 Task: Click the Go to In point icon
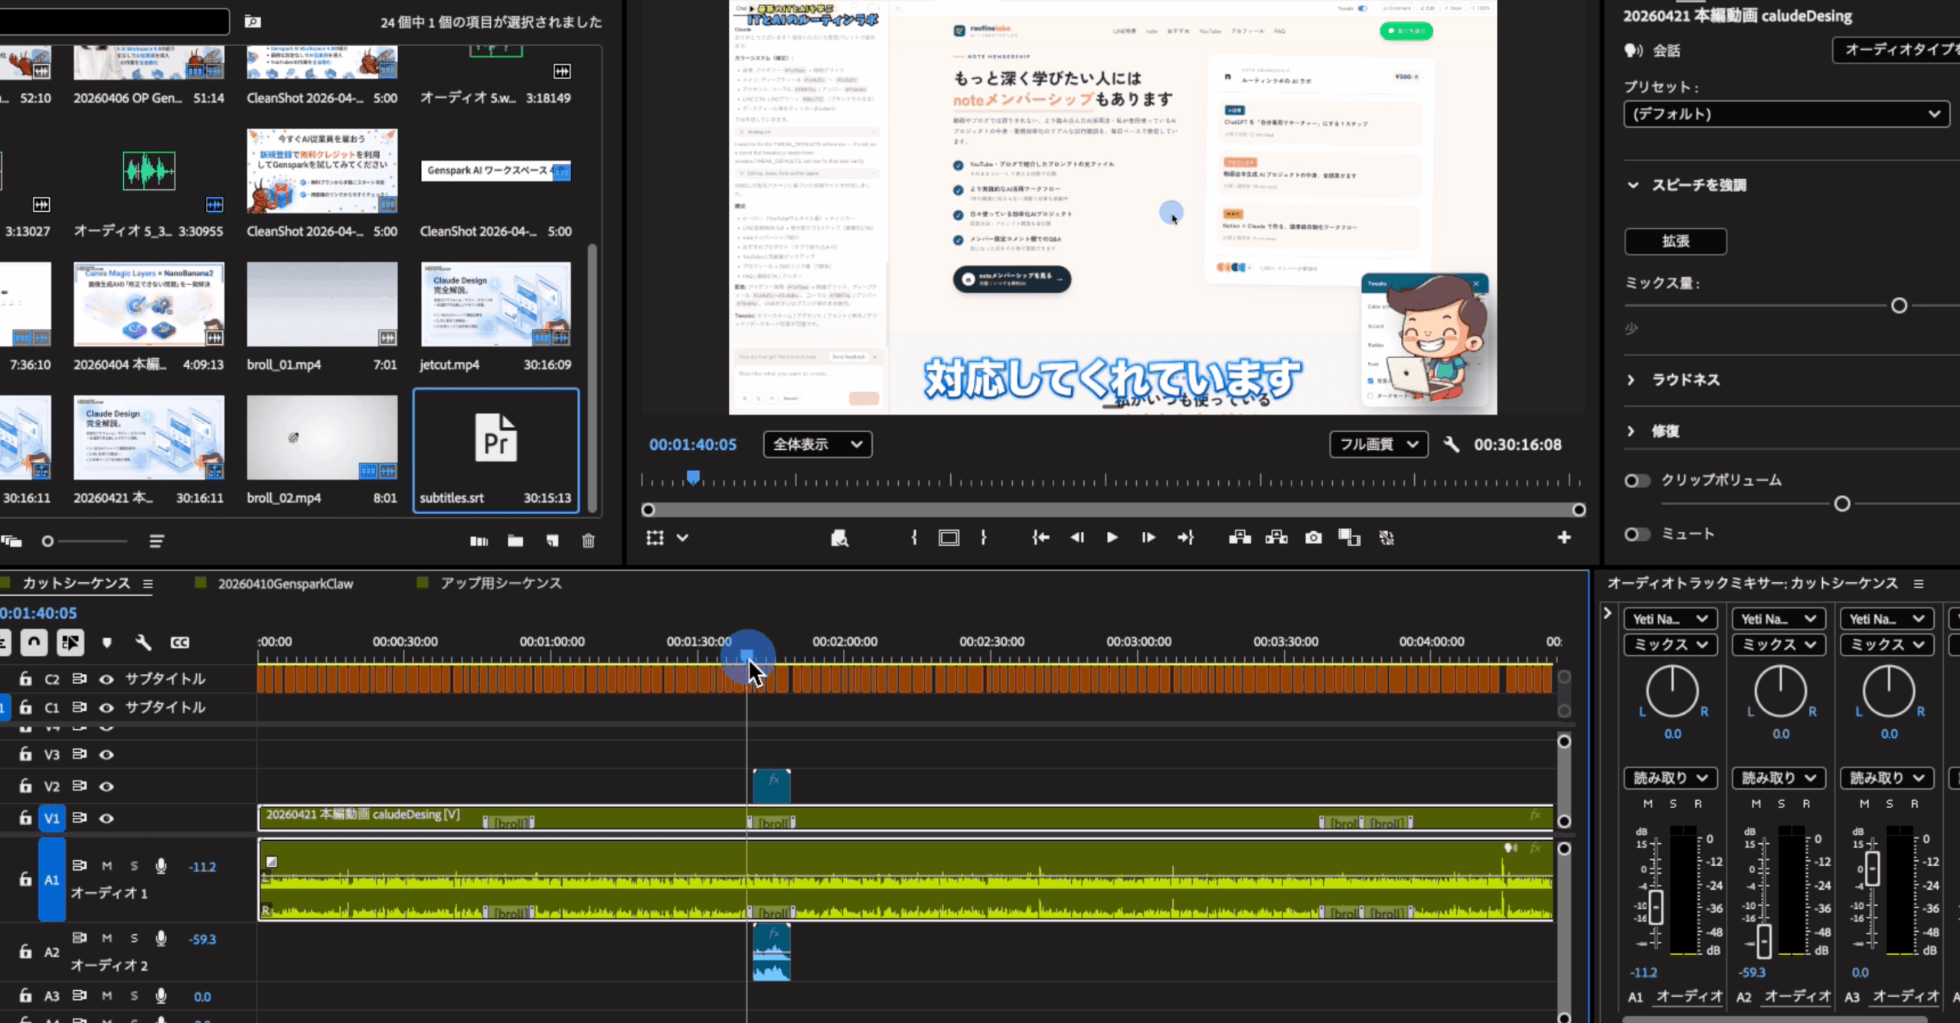click(1040, 538)
